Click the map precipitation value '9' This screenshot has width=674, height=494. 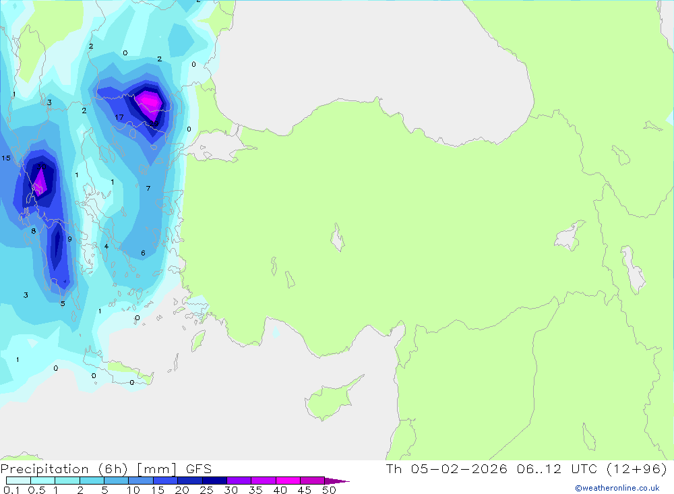[69, 239]
